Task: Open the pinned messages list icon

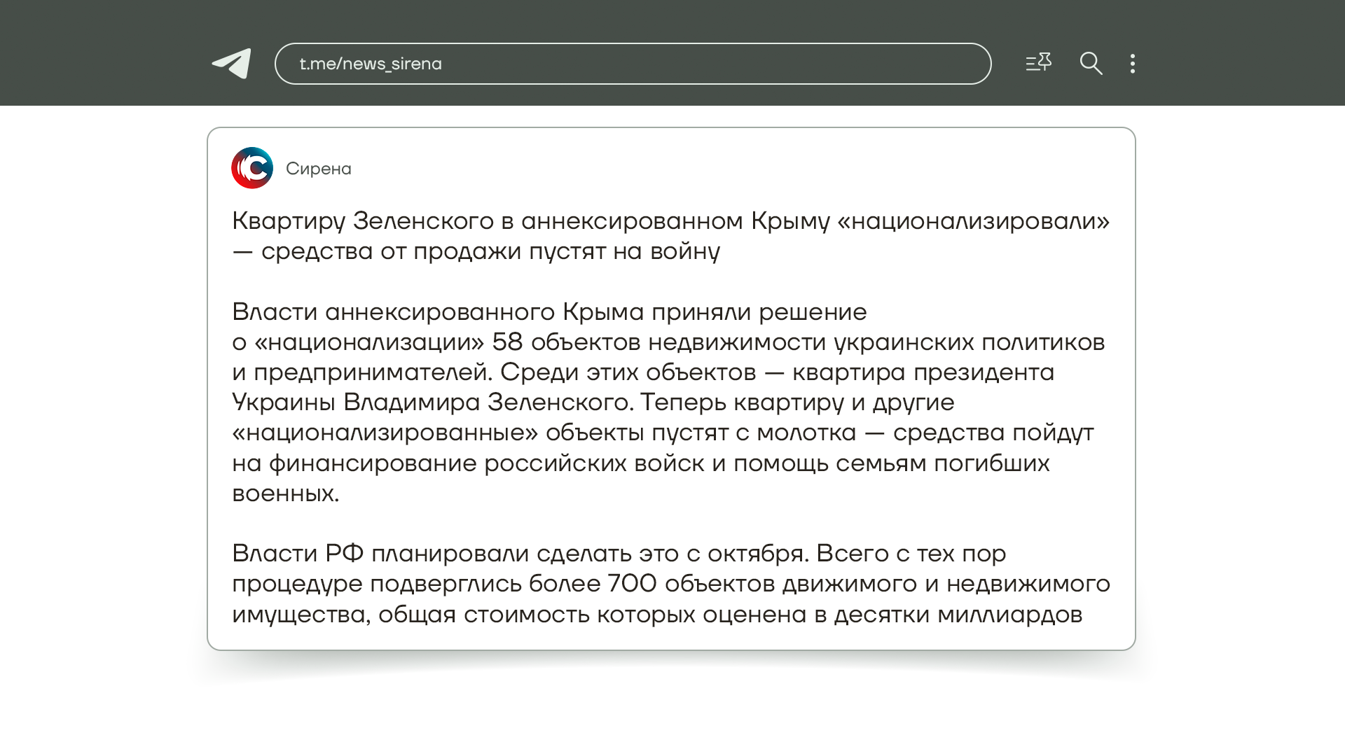Action: [x=1038, y=63]
